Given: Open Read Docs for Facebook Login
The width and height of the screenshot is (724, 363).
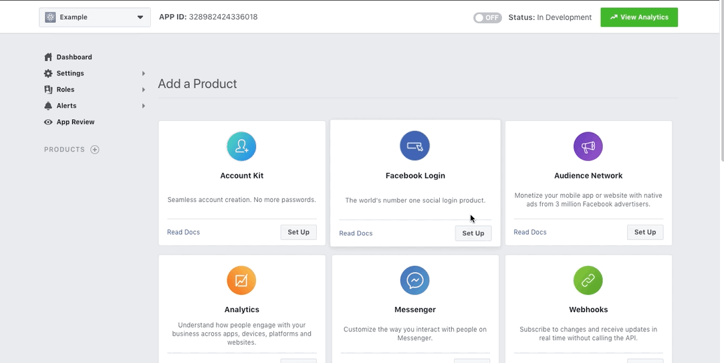Looking at the screenshot, I should 356,233.
